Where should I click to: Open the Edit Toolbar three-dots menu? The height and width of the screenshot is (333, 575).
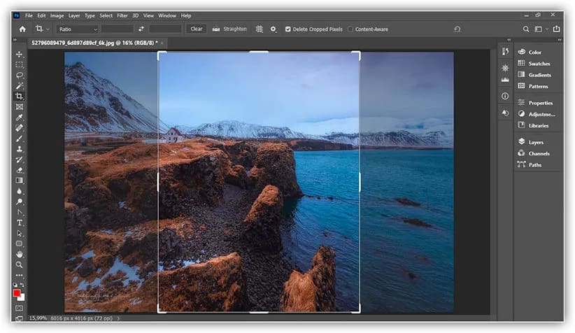(x=20, y=275)
